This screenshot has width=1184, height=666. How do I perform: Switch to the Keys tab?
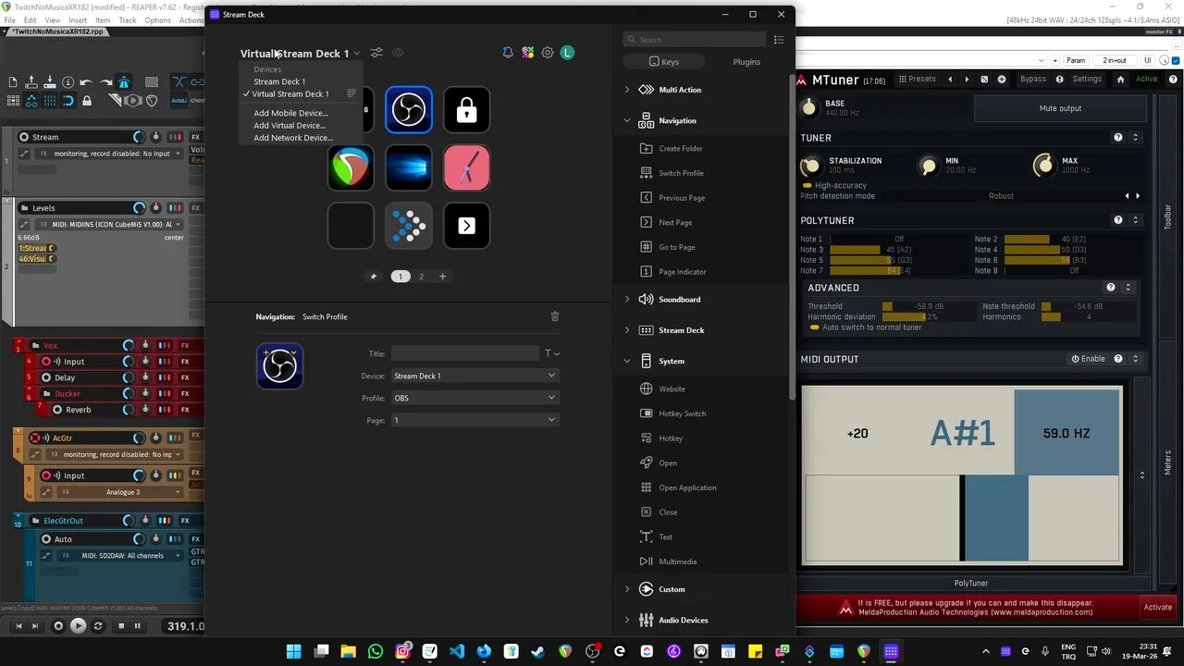(x=664, y=62)
